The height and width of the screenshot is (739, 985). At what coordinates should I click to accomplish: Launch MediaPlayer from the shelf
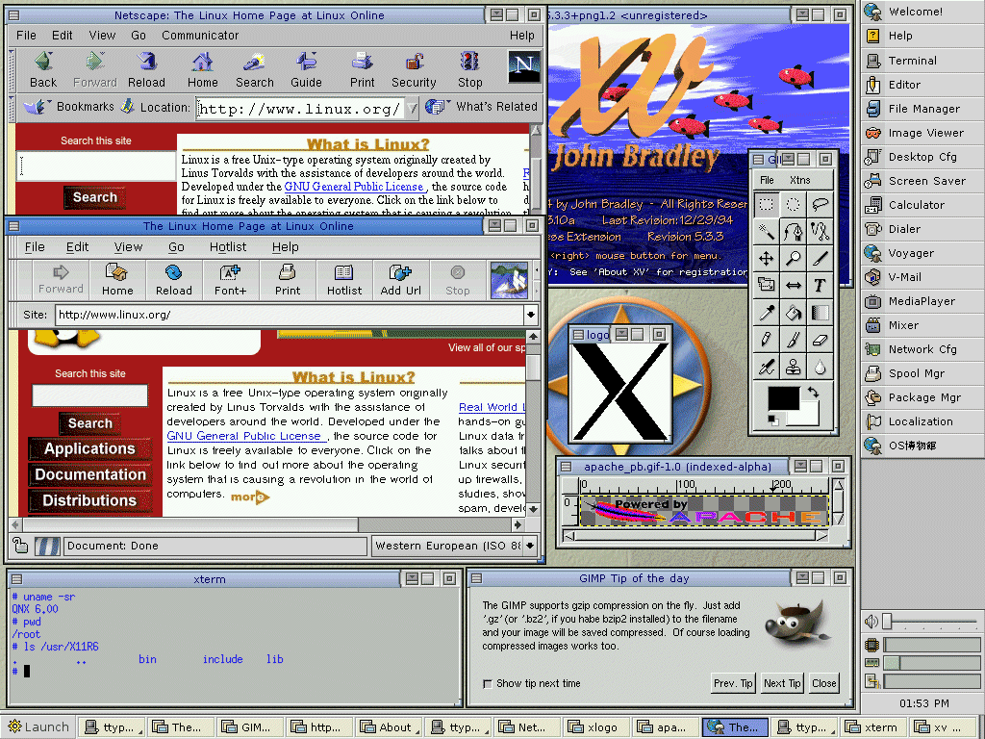point(922,301)
